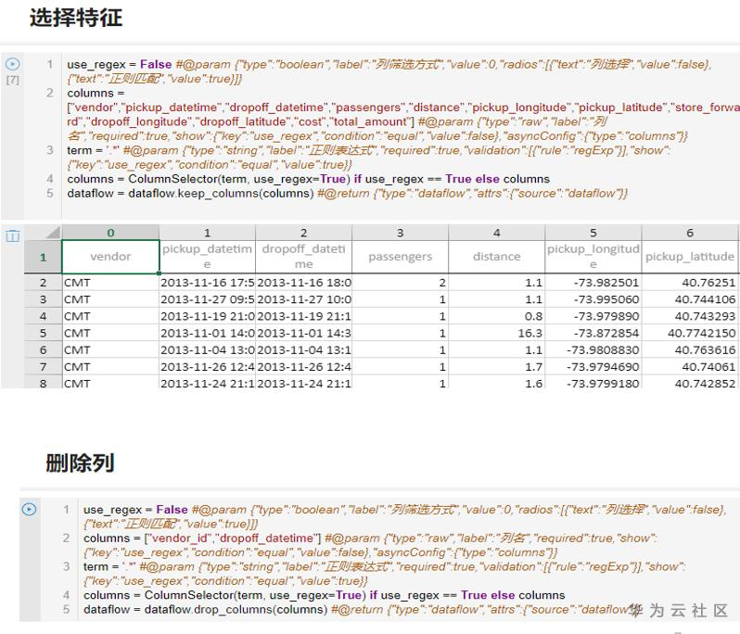
Task: Select column 6 header in the grid
Action: 690,233
